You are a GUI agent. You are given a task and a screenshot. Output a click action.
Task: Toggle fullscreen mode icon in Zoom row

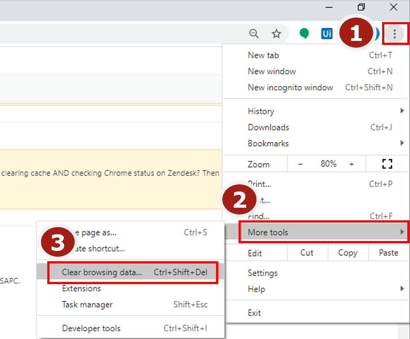387,164
